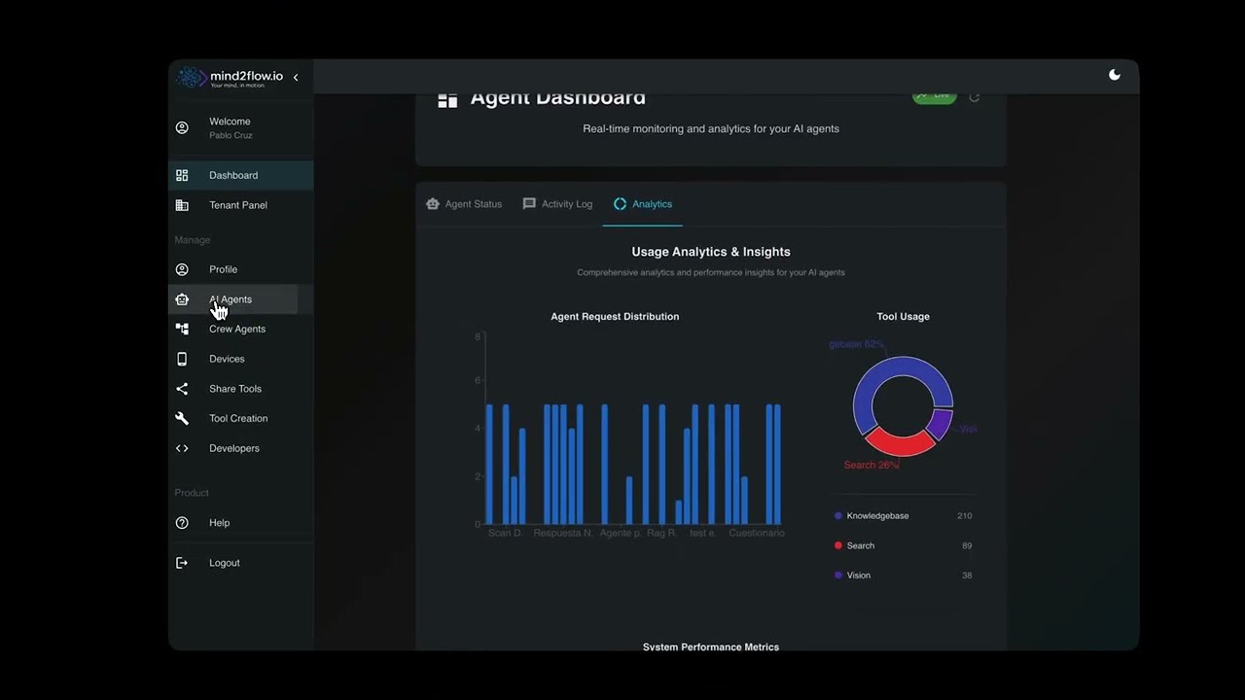Click the "Agent Request Distribution" chart title
This screenshot has width=1245, height=700.
point(615,316)
